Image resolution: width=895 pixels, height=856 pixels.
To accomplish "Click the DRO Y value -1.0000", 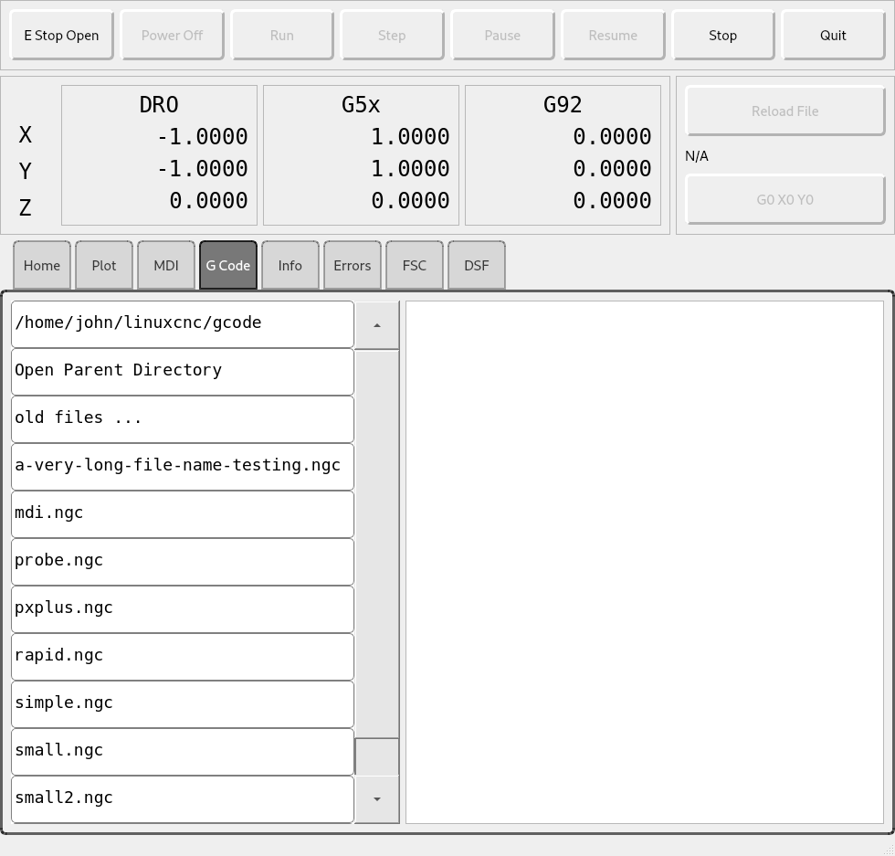I will 203,169.
